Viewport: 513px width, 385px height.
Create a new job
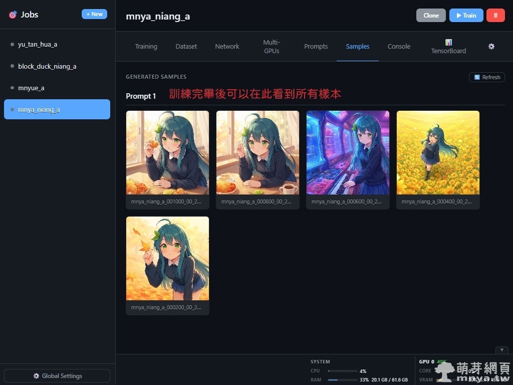pyautogui.click(x=94, y=14)
